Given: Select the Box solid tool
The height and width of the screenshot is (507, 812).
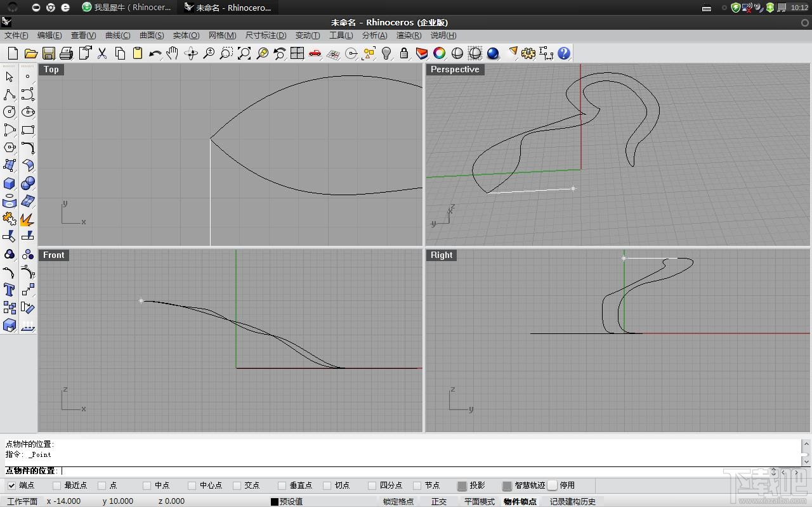Looking at the screenshot, I should [10, 183].
